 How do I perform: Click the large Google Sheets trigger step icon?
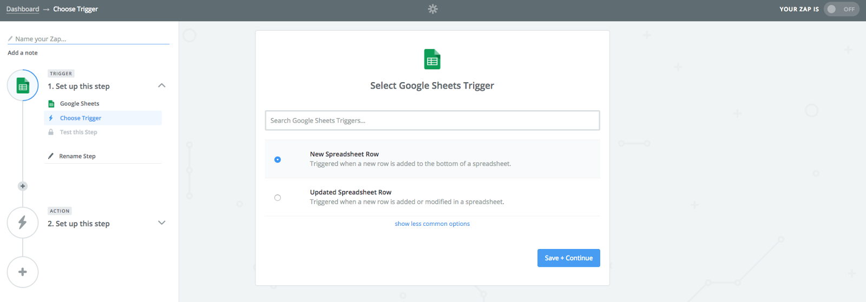pos(23,85)
